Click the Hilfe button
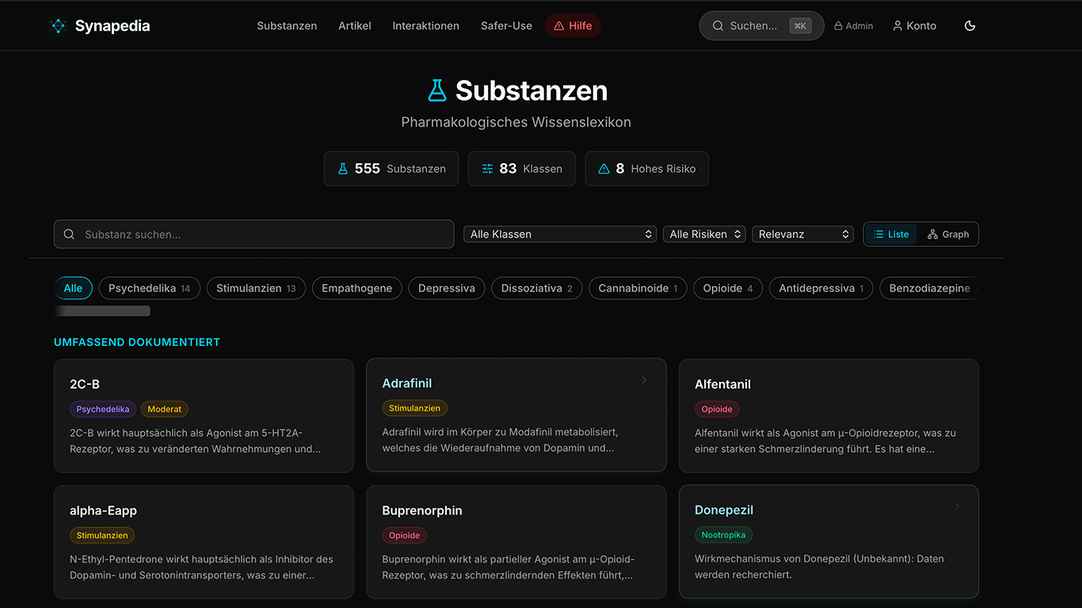The image size is (1082, 608). point(573,25)
